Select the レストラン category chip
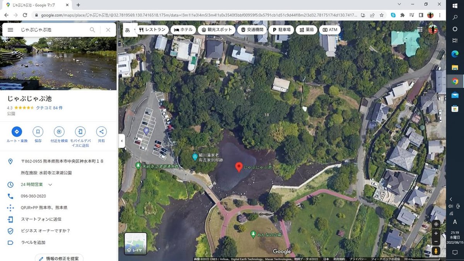This screenshot has height=261, width=464. [x=152, y=30]
